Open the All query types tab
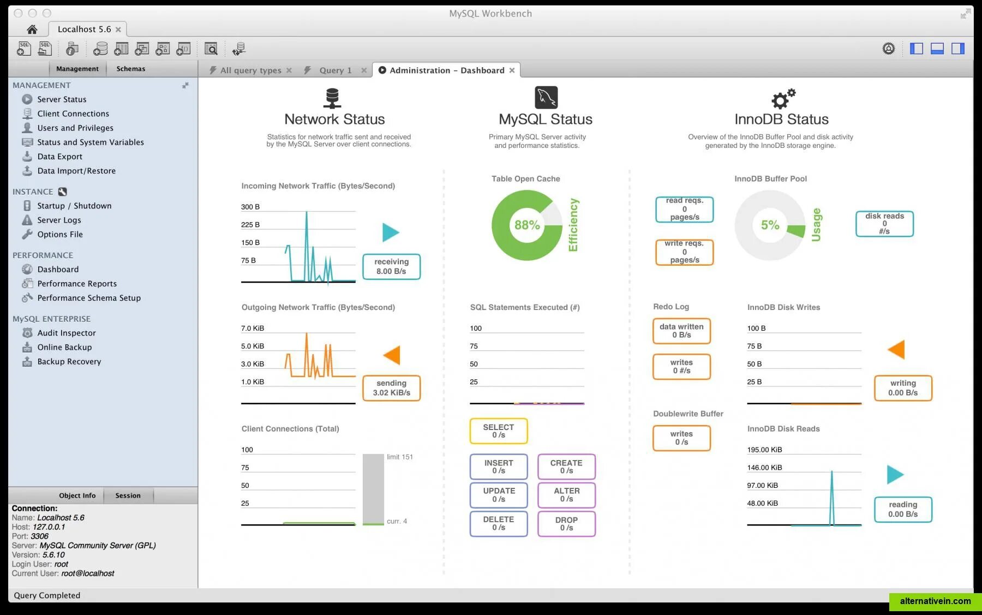The image size is (982, 615). coord(251,70)
